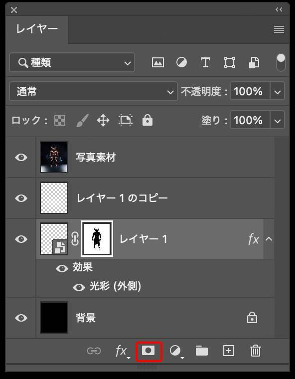
Task: Click the 効果 label
Action: tap(83, 268)
